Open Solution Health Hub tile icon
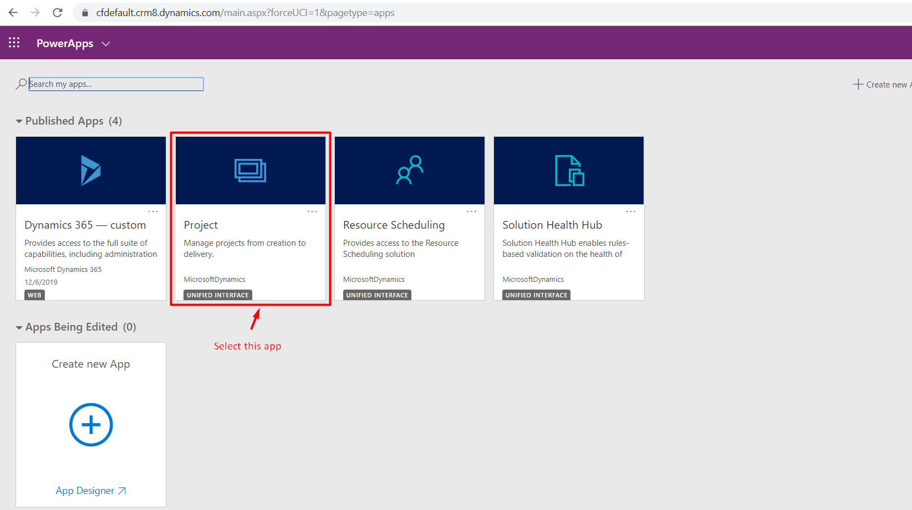912x510 pixels. click(569, 171)
